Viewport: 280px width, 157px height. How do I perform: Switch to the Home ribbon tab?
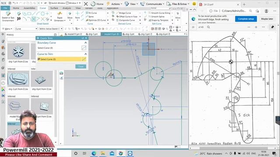coord(16,8)
